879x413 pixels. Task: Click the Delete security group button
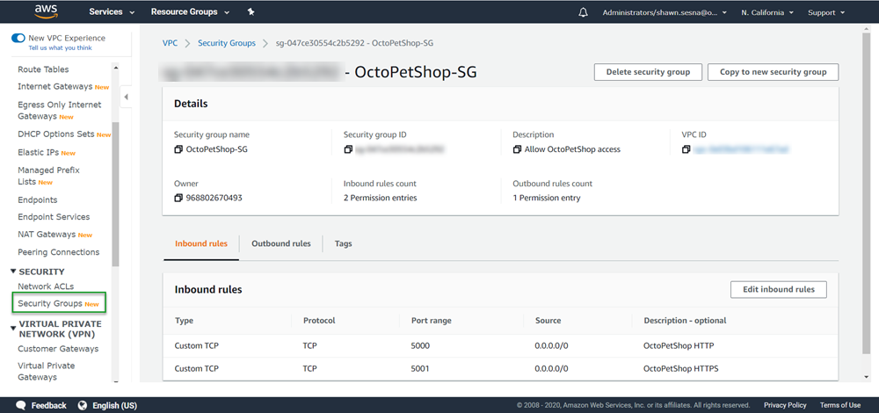pos(649,72)
